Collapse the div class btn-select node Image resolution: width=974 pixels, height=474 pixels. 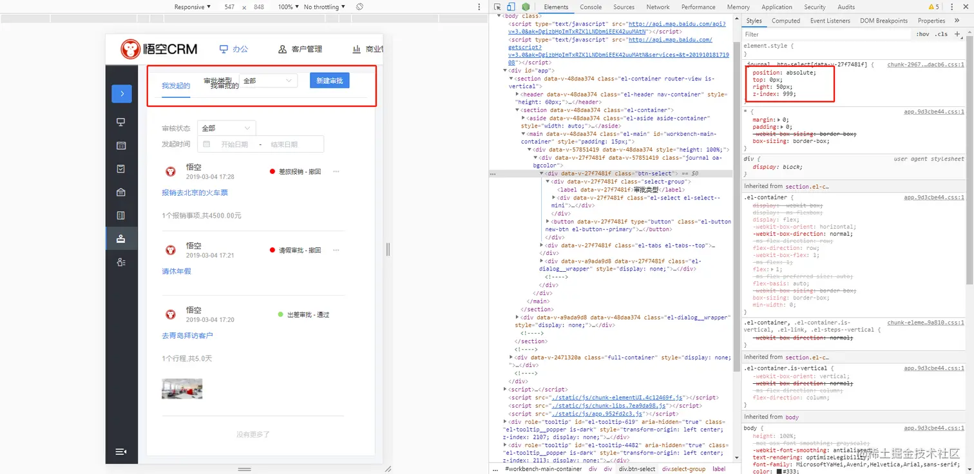(542, 173)
